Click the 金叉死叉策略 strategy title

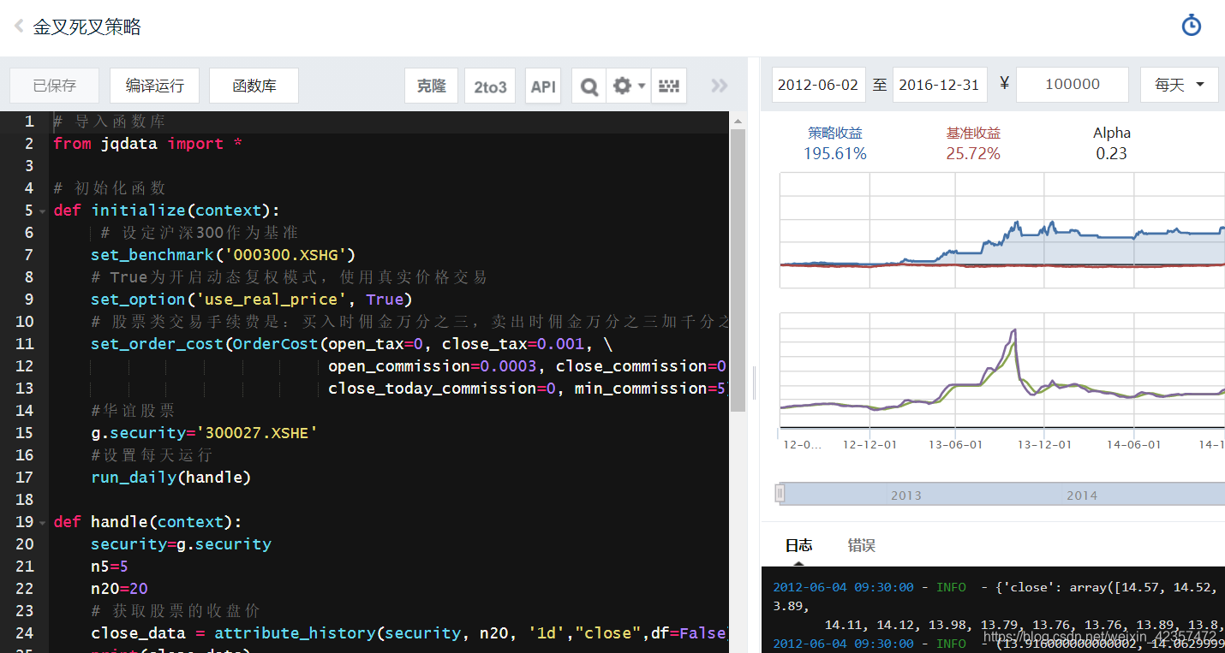coord(87,27)
